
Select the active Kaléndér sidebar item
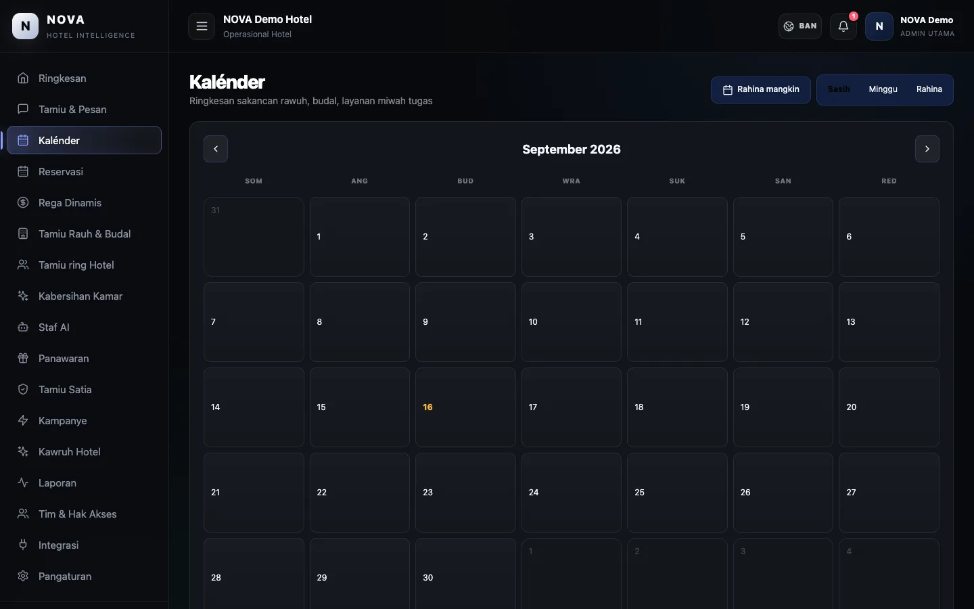click(x=84, y=140)
